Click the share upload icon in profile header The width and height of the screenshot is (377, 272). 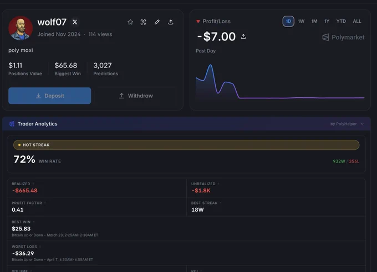click(171, 22)
